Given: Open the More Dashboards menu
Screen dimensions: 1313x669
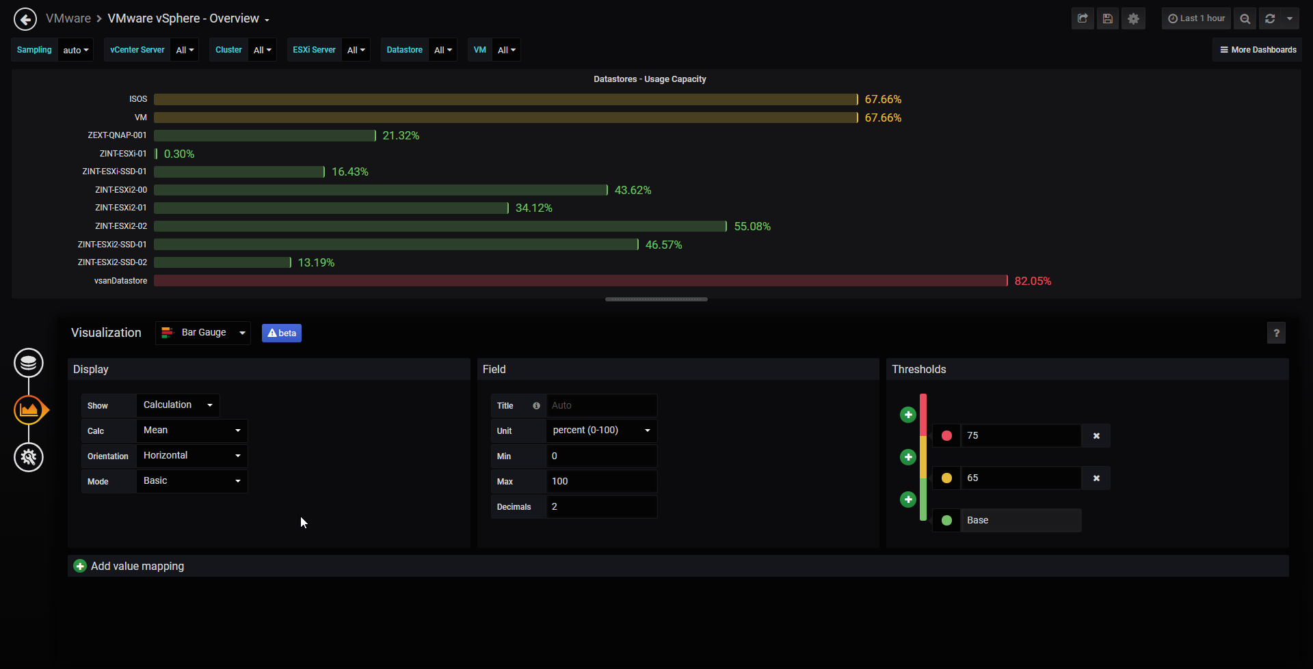Looking at the screenshot, I should 1258,50.
